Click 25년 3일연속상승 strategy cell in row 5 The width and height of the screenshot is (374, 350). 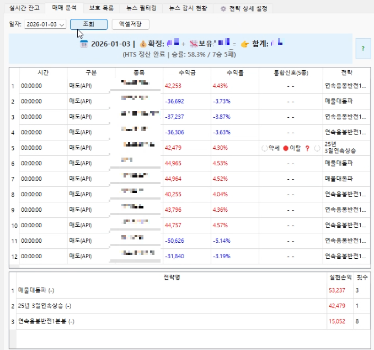(346, 148)
